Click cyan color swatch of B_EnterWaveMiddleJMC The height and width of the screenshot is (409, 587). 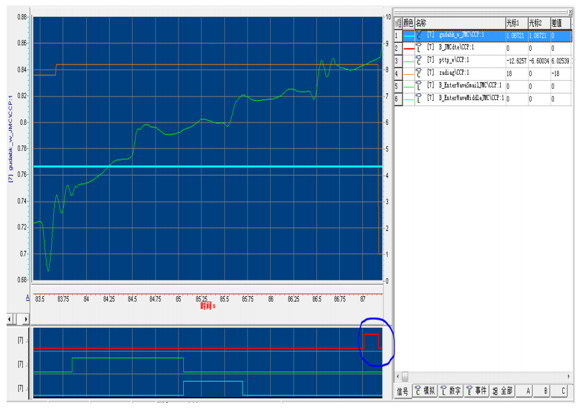coord(409,100)
